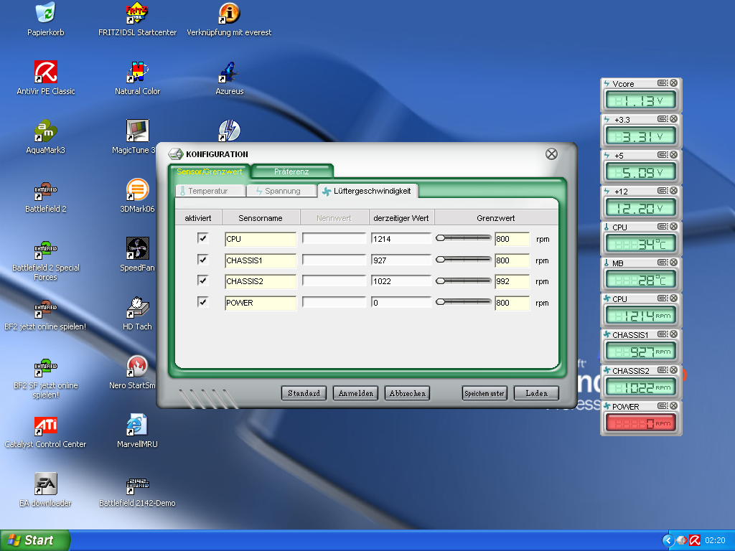
Task: Click the POWER sensor name field
Action: point(261,303)
